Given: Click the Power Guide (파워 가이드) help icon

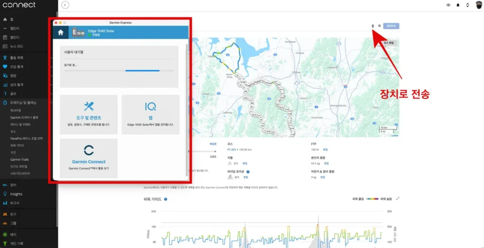Looking at the screenshot, I should coord(166,199).
